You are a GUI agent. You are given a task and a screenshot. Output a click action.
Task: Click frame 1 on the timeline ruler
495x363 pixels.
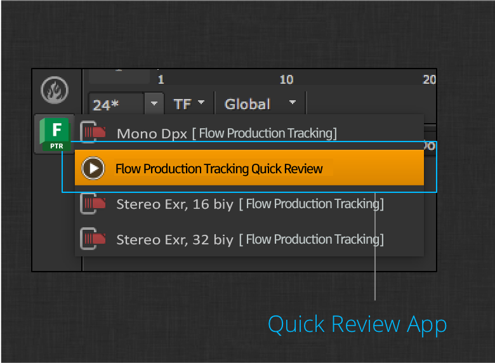click(x=161, y=79)
